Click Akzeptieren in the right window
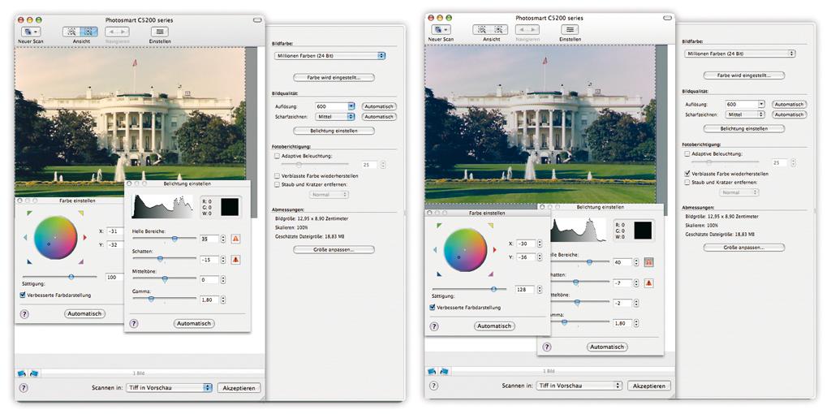Viewport: 831px width, 414px height. click(x=649, y=386)
